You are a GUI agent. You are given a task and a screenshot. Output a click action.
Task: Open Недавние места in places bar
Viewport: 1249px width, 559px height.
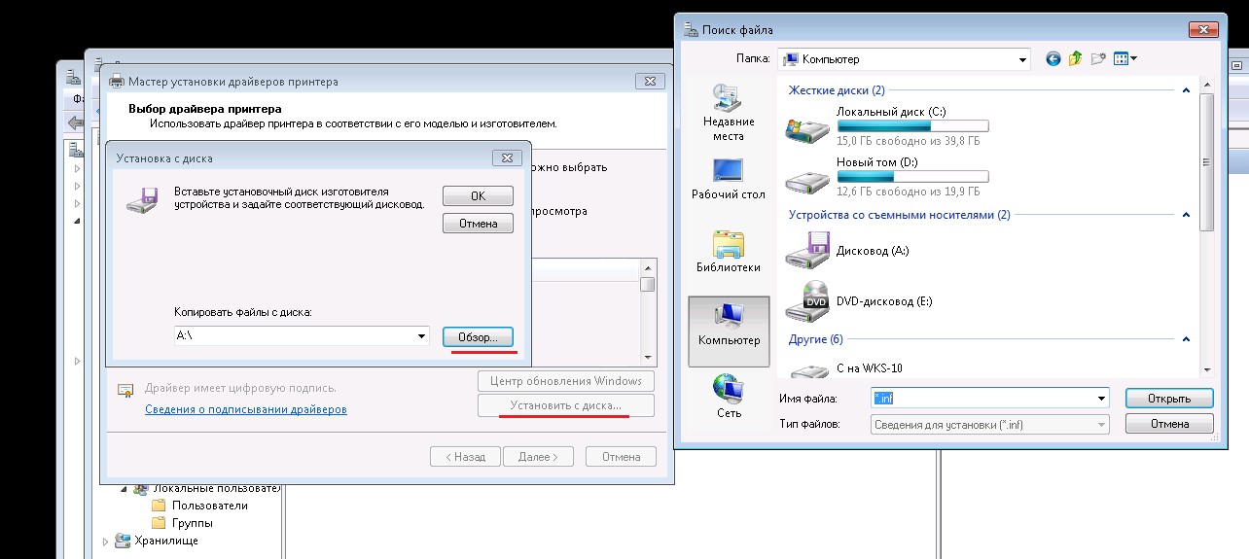[728, 113]
